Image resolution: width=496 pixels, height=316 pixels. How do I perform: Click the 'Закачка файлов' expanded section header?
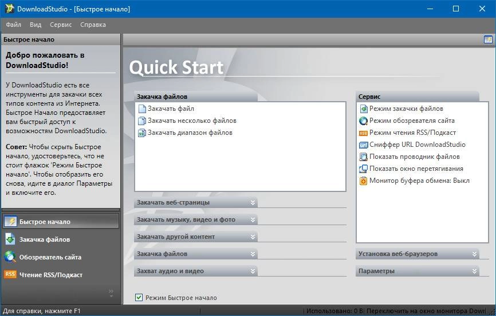pyautogui.click(x=195, y=97)
